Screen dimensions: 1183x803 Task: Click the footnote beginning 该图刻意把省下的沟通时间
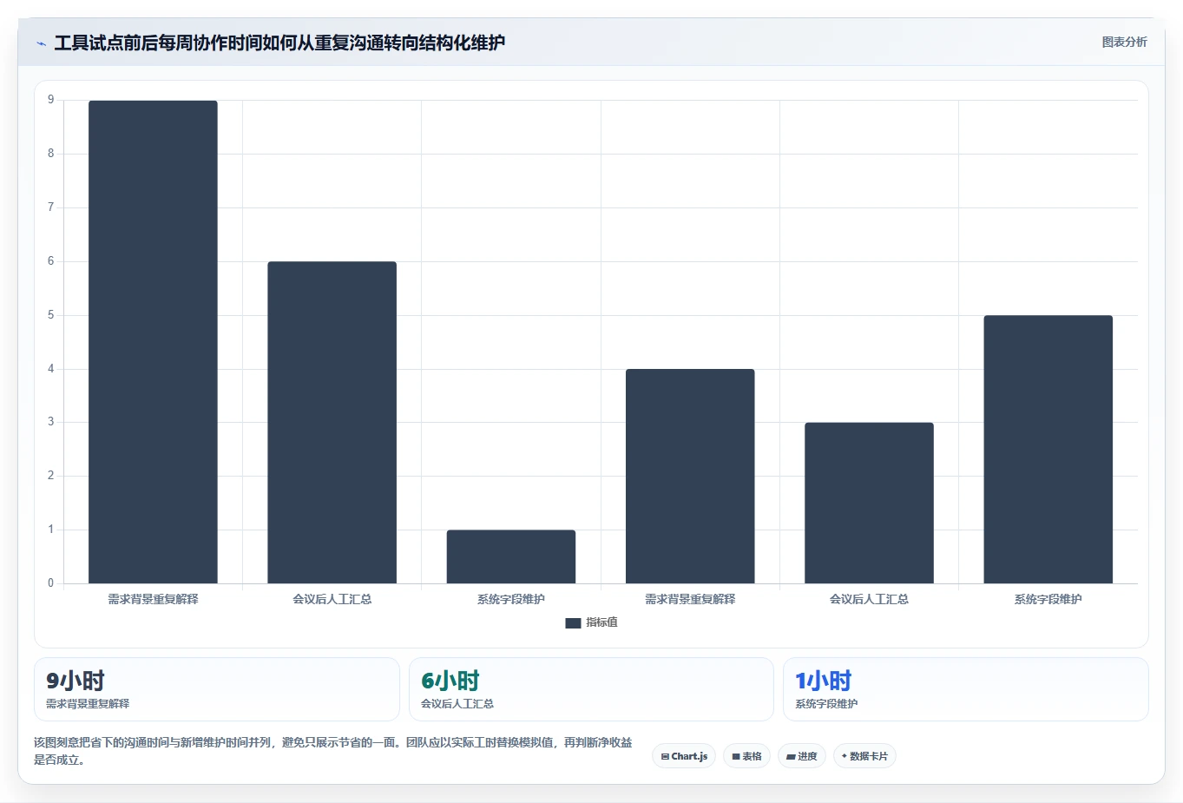[333, 751]
